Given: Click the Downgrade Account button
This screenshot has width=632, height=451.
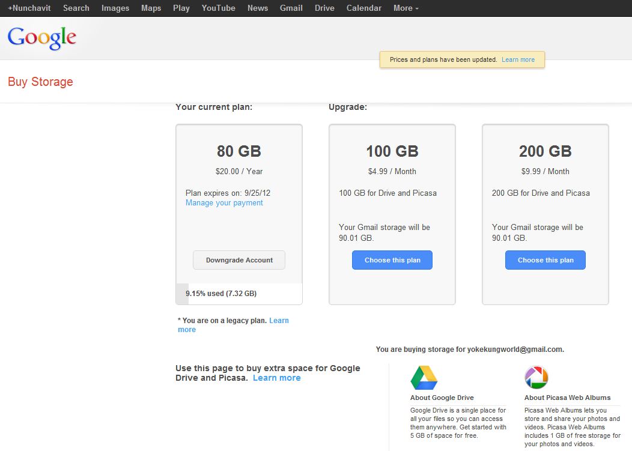Looking at the screenshot, I should [239, 260].
